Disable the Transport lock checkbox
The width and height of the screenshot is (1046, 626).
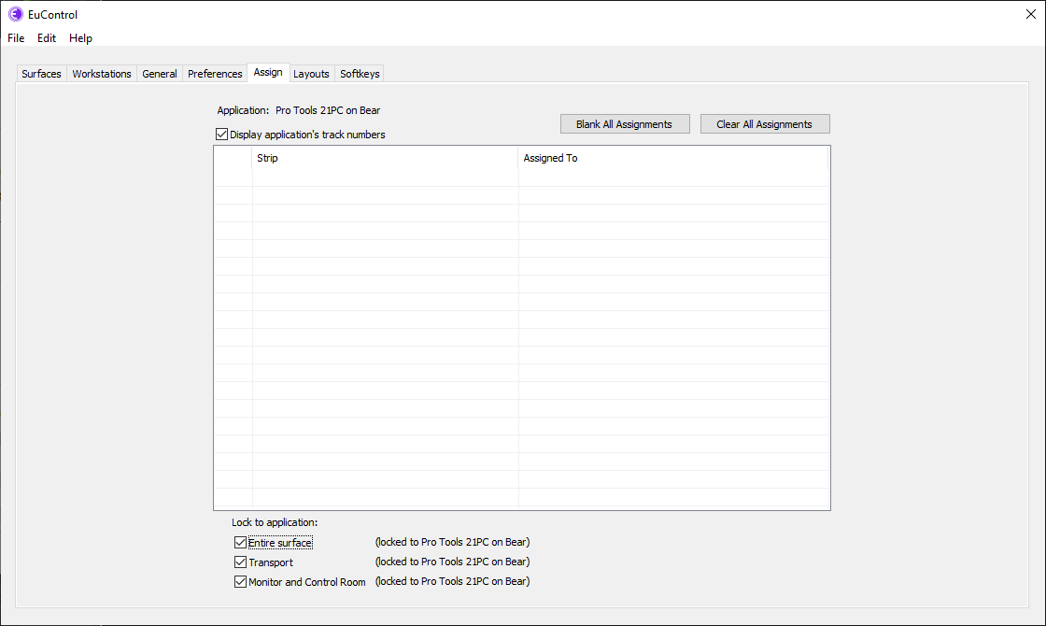tap(241, 562)
